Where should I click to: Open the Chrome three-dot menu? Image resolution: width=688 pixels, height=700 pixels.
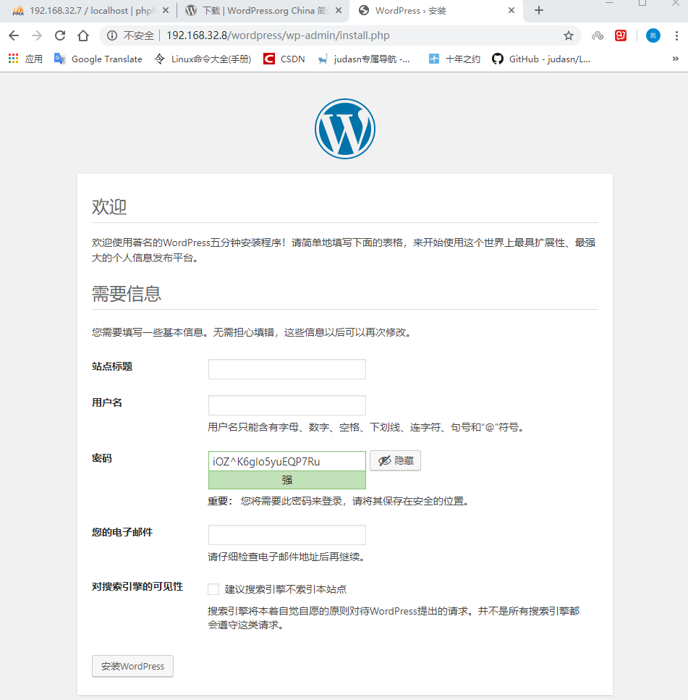point(676,35)
